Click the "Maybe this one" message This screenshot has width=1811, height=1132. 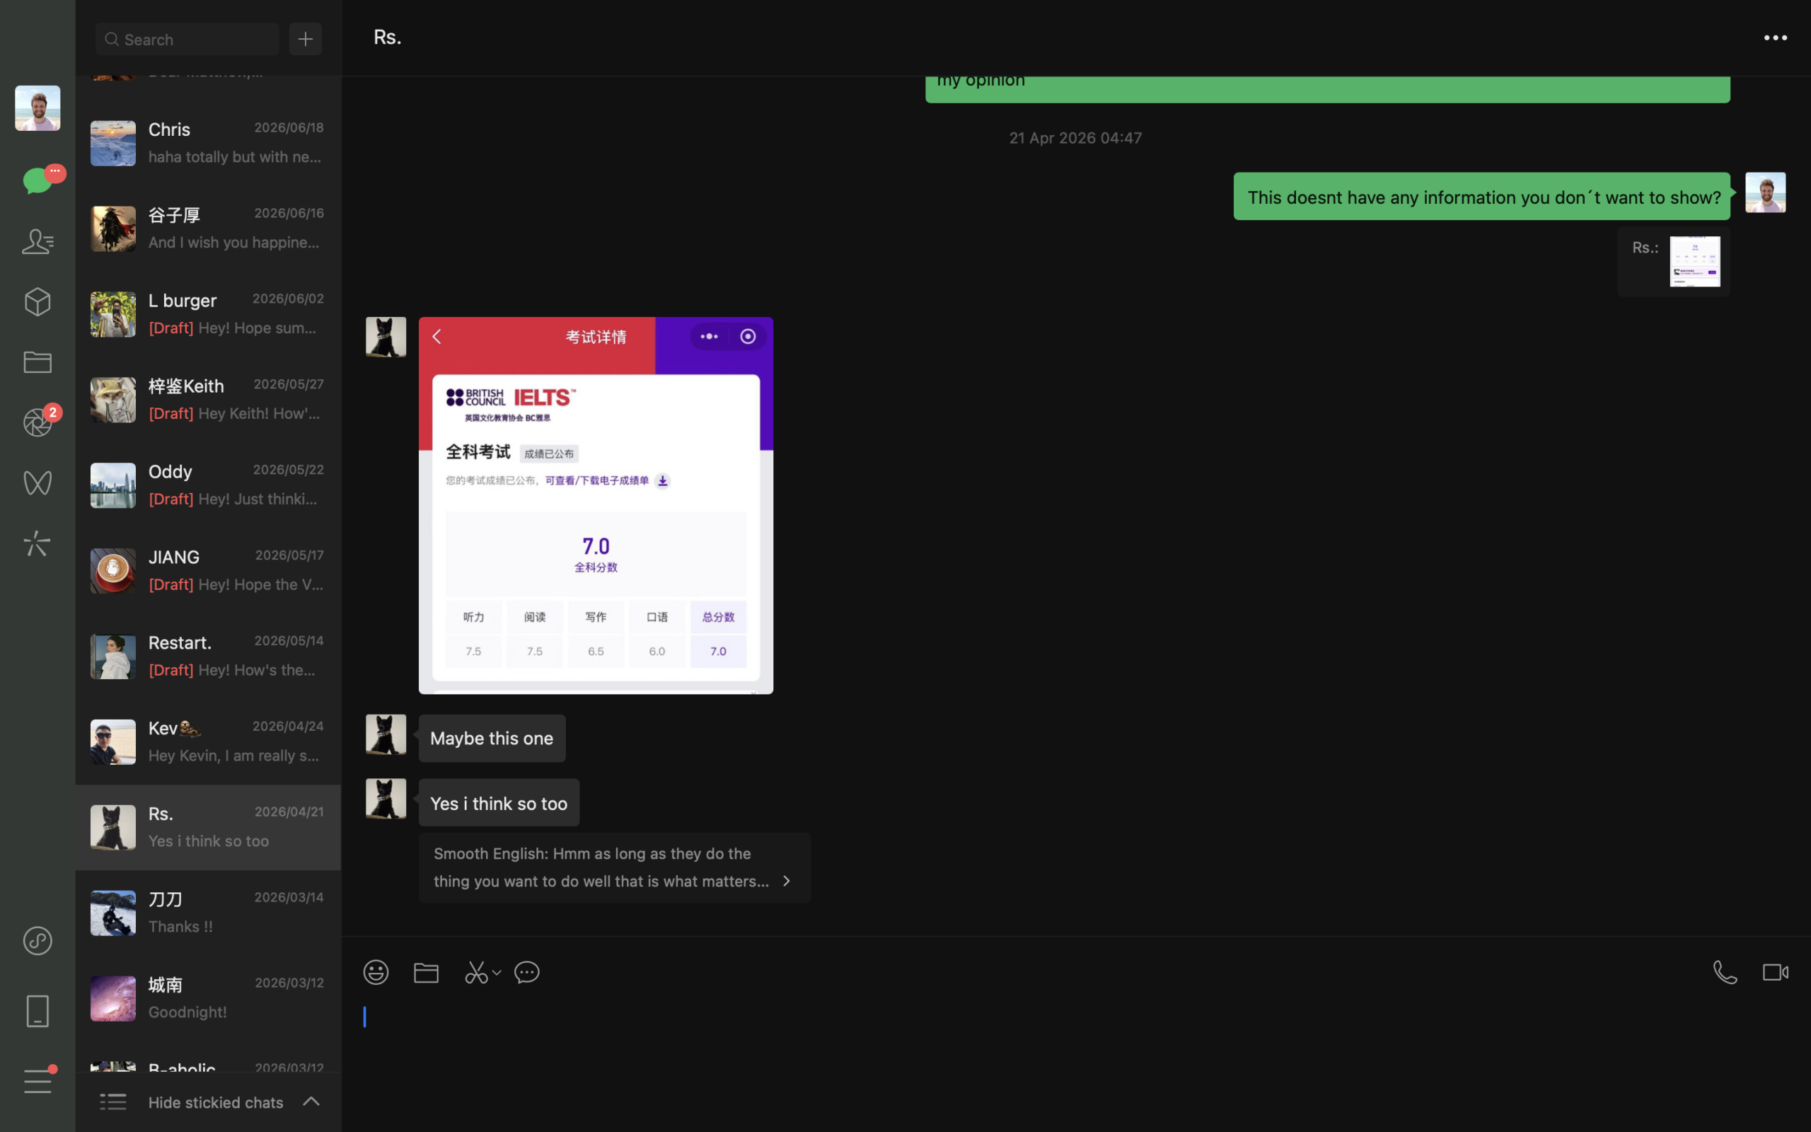pos(492,738)
